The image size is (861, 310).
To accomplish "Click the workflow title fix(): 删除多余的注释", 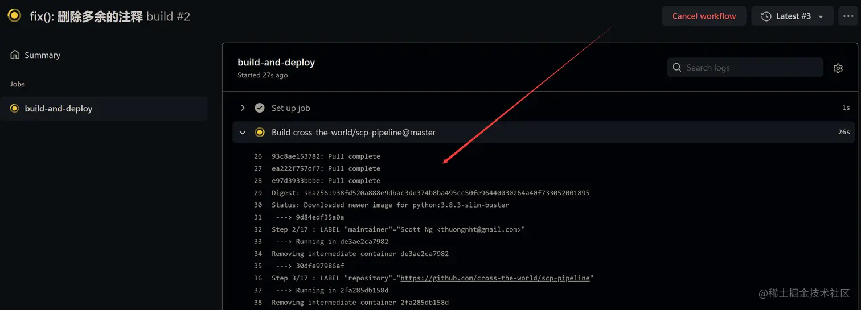I will pyautogui.click(x=86, y=16).
